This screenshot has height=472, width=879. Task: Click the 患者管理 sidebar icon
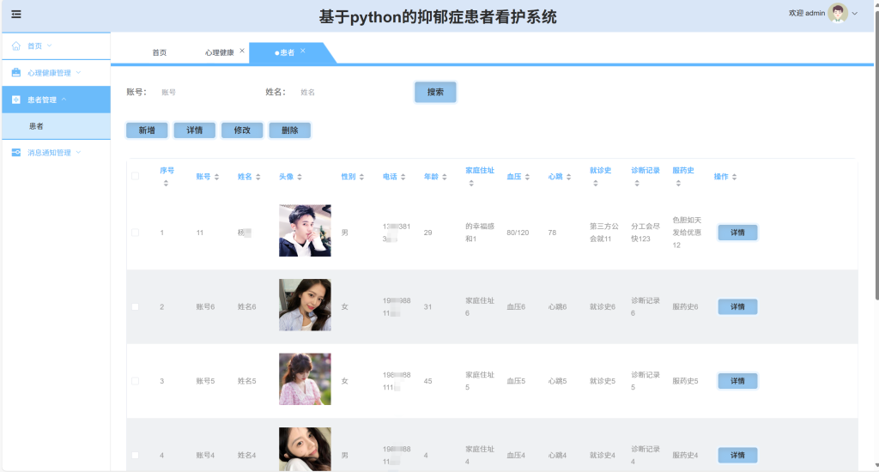pos(16,100)
